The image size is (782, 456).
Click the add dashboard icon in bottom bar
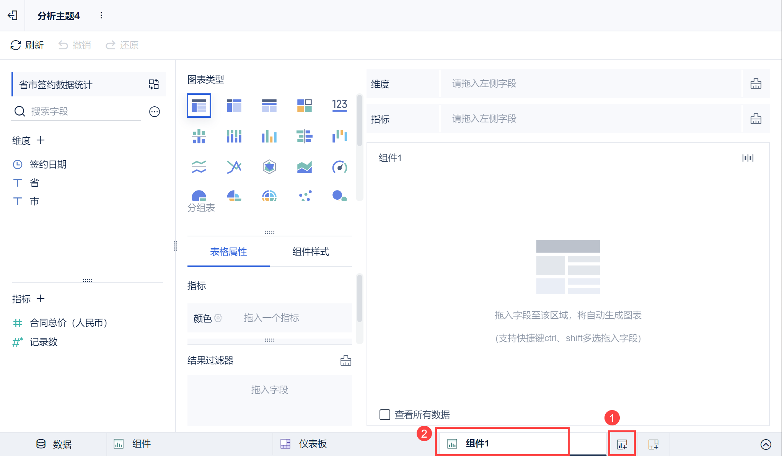pyautogui.click(x=653, y=444)
